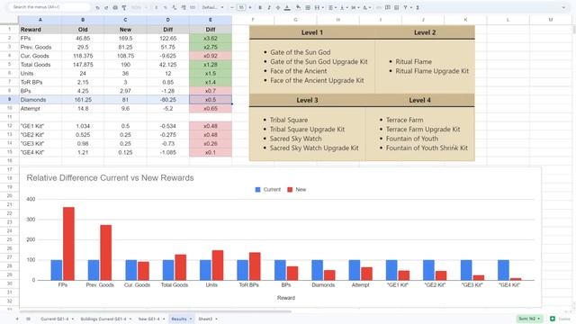Viewport: 576px width, 324px height.
Task: Open more number formats (123)
Action: (x=193, y=7)
